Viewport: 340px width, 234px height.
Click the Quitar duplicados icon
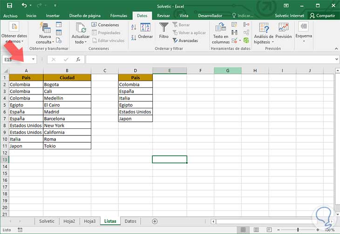[234, 33]
